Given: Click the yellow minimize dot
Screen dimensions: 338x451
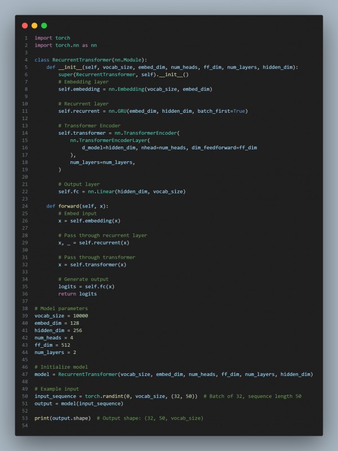Looking at the screenshot, I should pyautogui.click(x=34, y=25).
